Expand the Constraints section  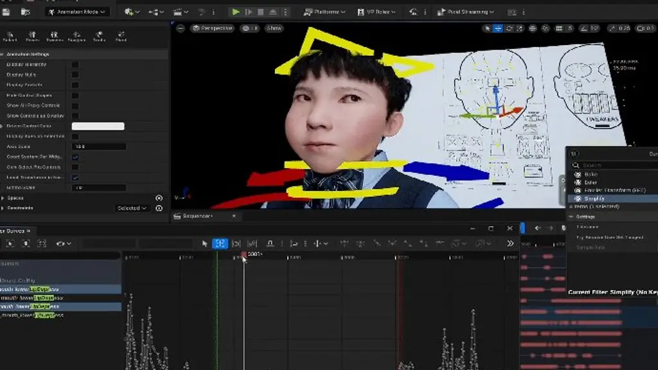pyautogui.click(x=3, y=208)
